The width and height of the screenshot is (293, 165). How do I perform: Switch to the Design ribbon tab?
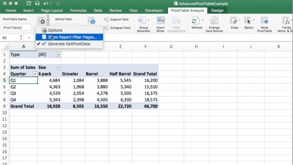[217, 11]
